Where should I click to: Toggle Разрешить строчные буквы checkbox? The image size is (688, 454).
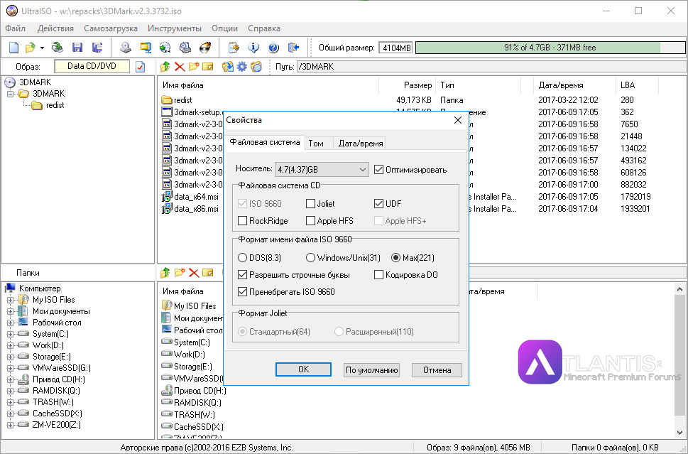click(x=242, y=275)
